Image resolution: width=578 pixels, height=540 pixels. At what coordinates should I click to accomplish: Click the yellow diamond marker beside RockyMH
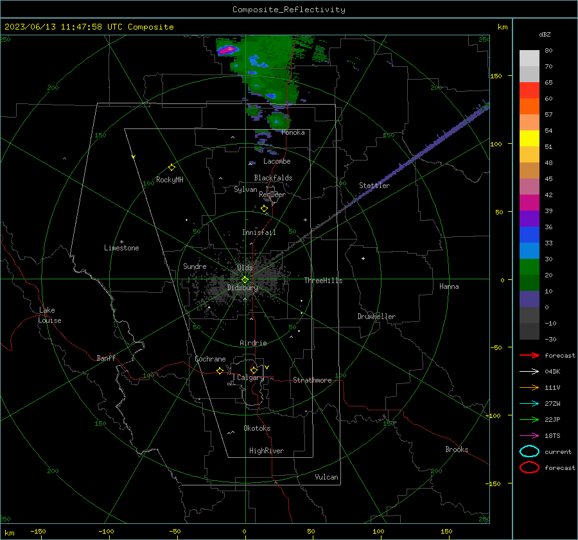[171, 168]
